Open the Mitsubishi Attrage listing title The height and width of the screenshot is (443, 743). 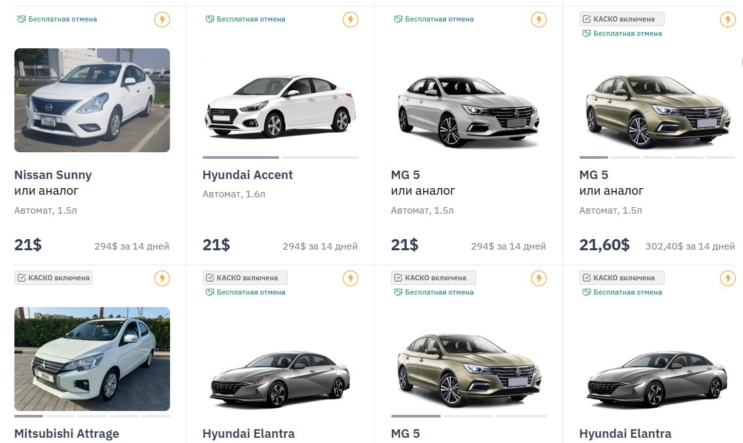[x=67, y=433]
